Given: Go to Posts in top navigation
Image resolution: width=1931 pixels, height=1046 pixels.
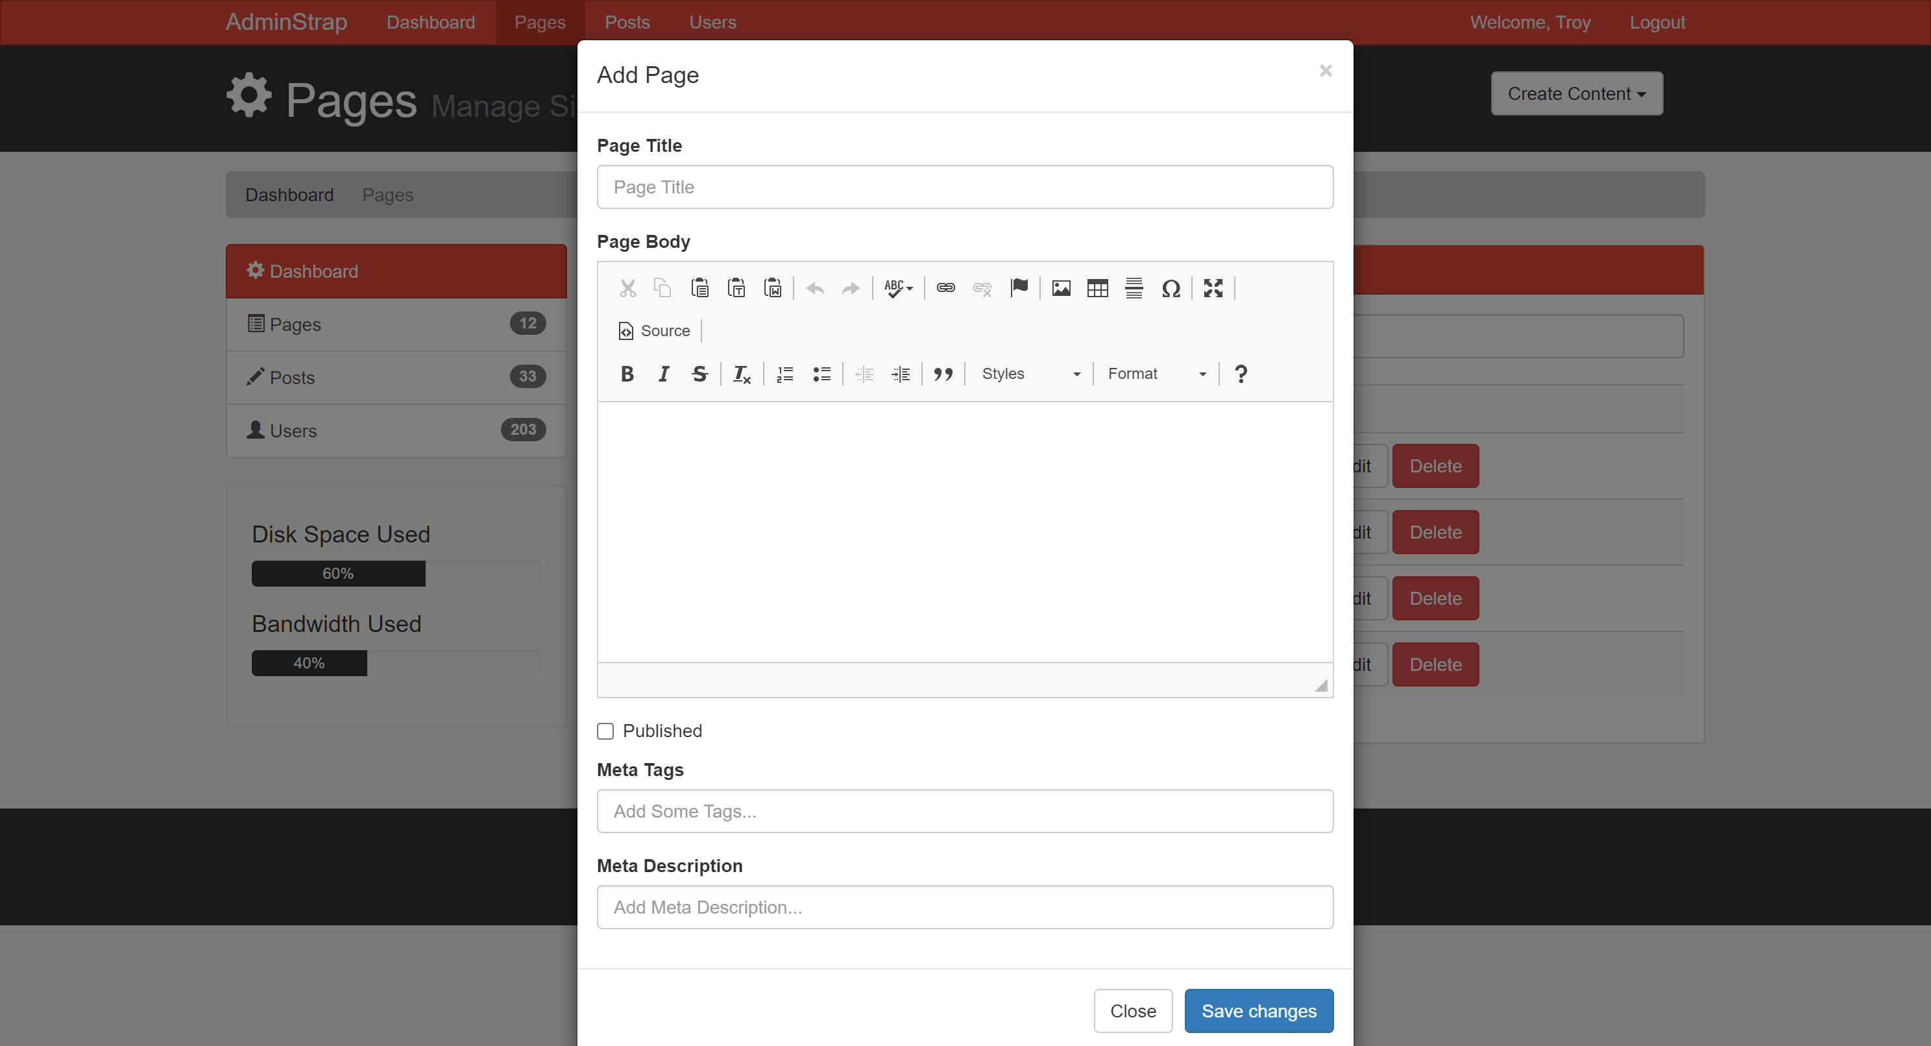Looking at the screenshot, I should tap(627, 23).
